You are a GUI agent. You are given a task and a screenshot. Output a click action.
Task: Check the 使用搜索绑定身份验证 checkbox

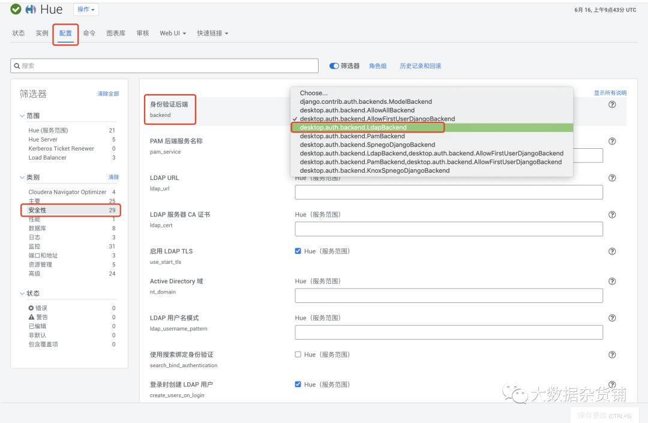(298, 355)
